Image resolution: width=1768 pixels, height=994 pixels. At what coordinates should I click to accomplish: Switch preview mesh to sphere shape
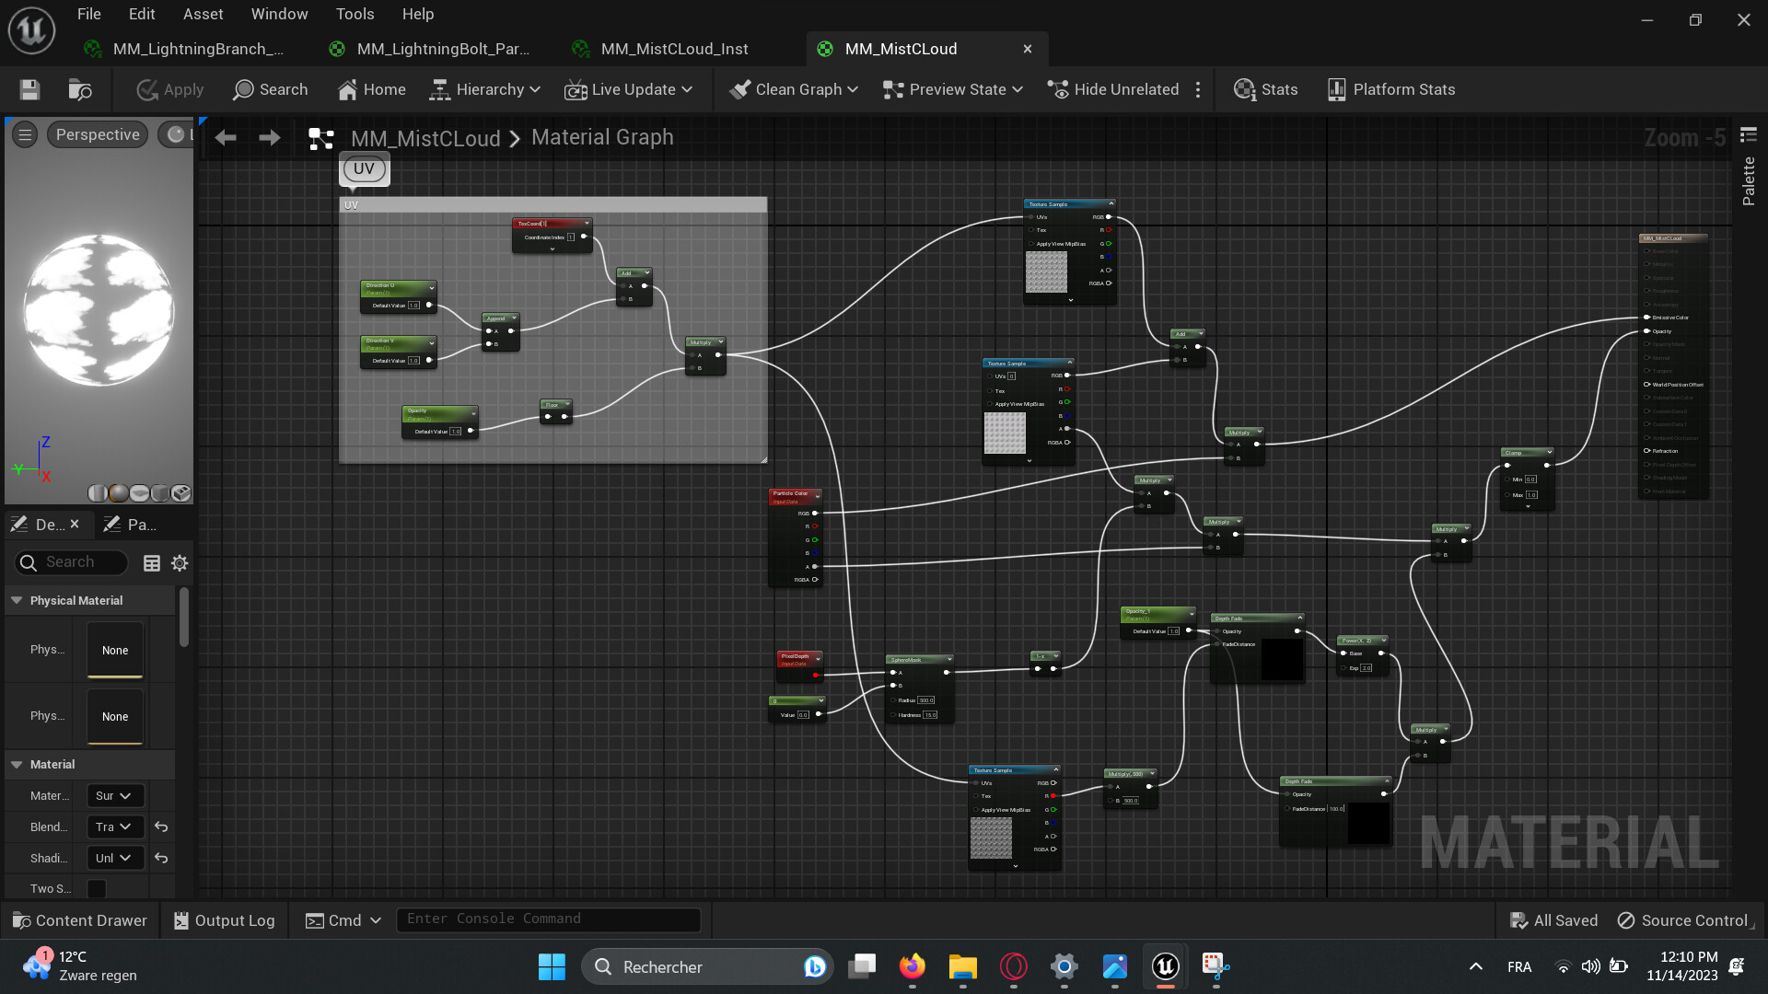click(x=119, y=493)
